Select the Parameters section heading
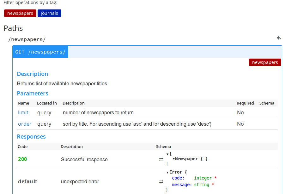This screenshot has width=285, height=194. [33, 94]
